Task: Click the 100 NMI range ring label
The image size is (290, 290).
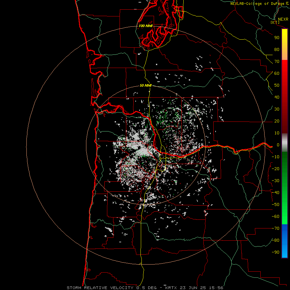Action: (146, 26)
